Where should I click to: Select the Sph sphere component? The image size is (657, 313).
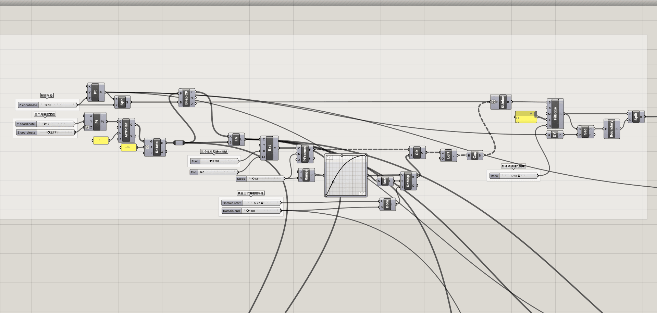click(x=122, y=102)
